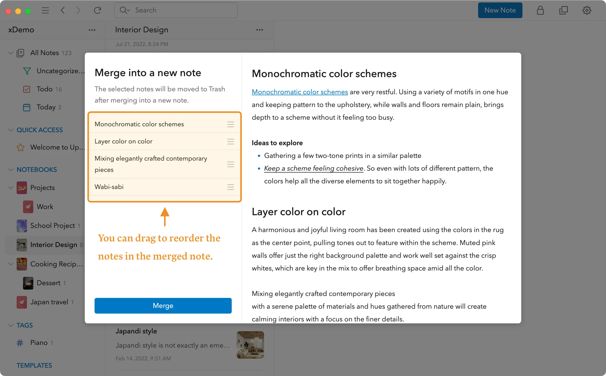Viewport: 606px width, 376px height.
Task: Collapse the QUICK ACCESS section
Action: click(11, 130)
